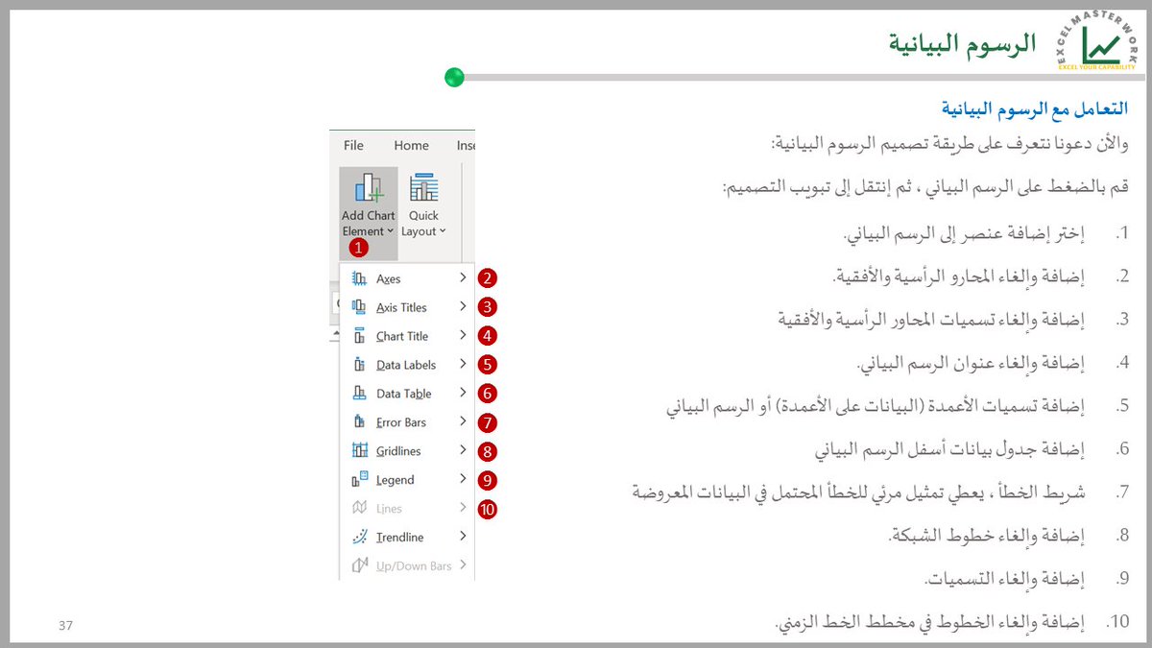Screen dimensions: 1152x648
Task: Open the File tab
Action: click(353, 145)
